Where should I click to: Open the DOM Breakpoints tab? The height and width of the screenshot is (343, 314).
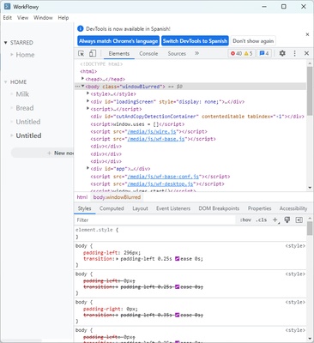[219, 208]
